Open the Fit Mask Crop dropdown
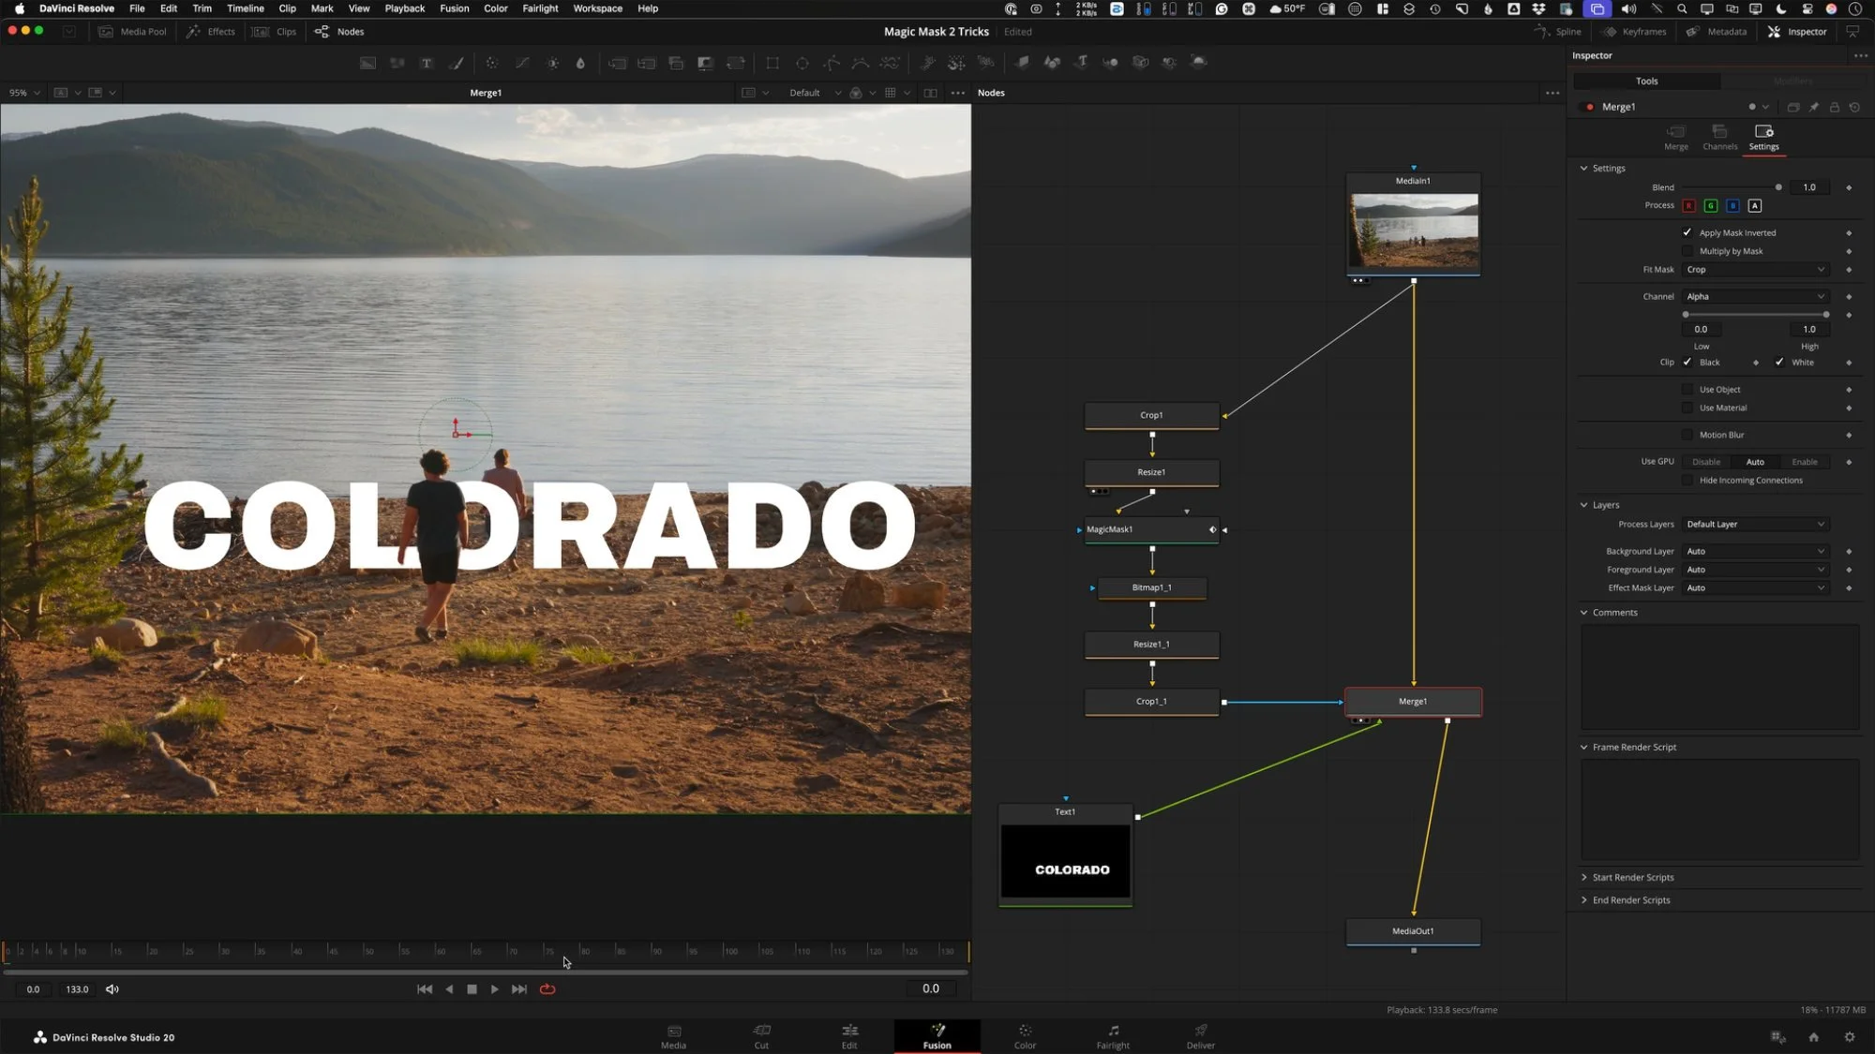Image resolution: width=1875 pixels, height=1054 pixels. 1754,270
